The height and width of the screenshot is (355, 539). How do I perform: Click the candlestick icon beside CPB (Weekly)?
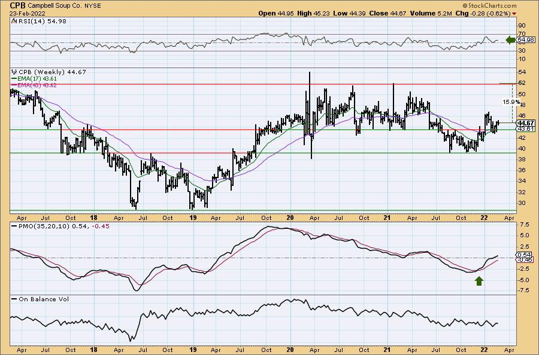pos(14,72)
